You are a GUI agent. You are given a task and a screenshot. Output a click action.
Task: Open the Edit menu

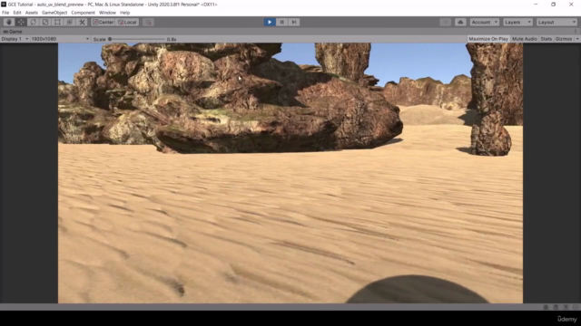point(17,13)
